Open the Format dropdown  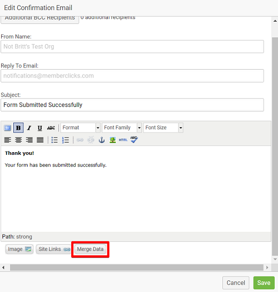pos(81,128)
